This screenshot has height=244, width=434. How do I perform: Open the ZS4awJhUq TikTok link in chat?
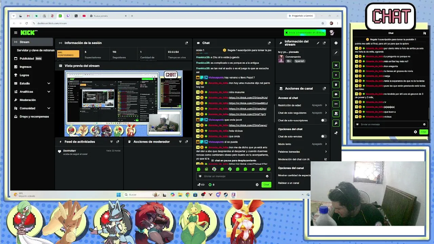click(248, 98)
